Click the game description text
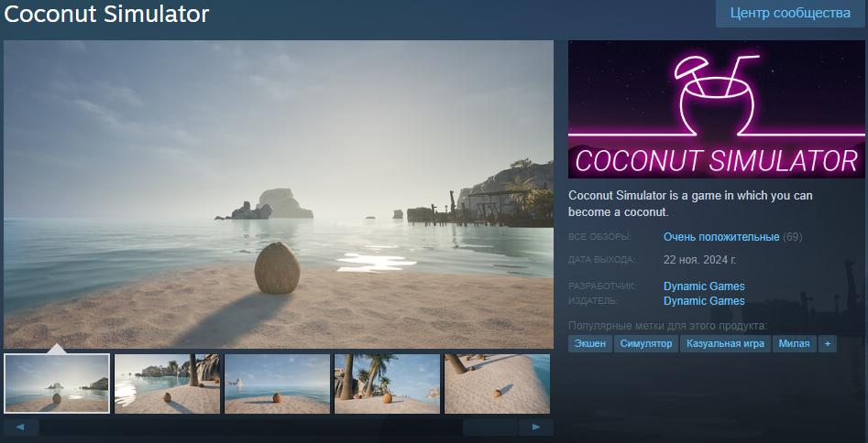The width and height of the screenshot is (868, 443). pyautogui.click(x=690, y=203)
